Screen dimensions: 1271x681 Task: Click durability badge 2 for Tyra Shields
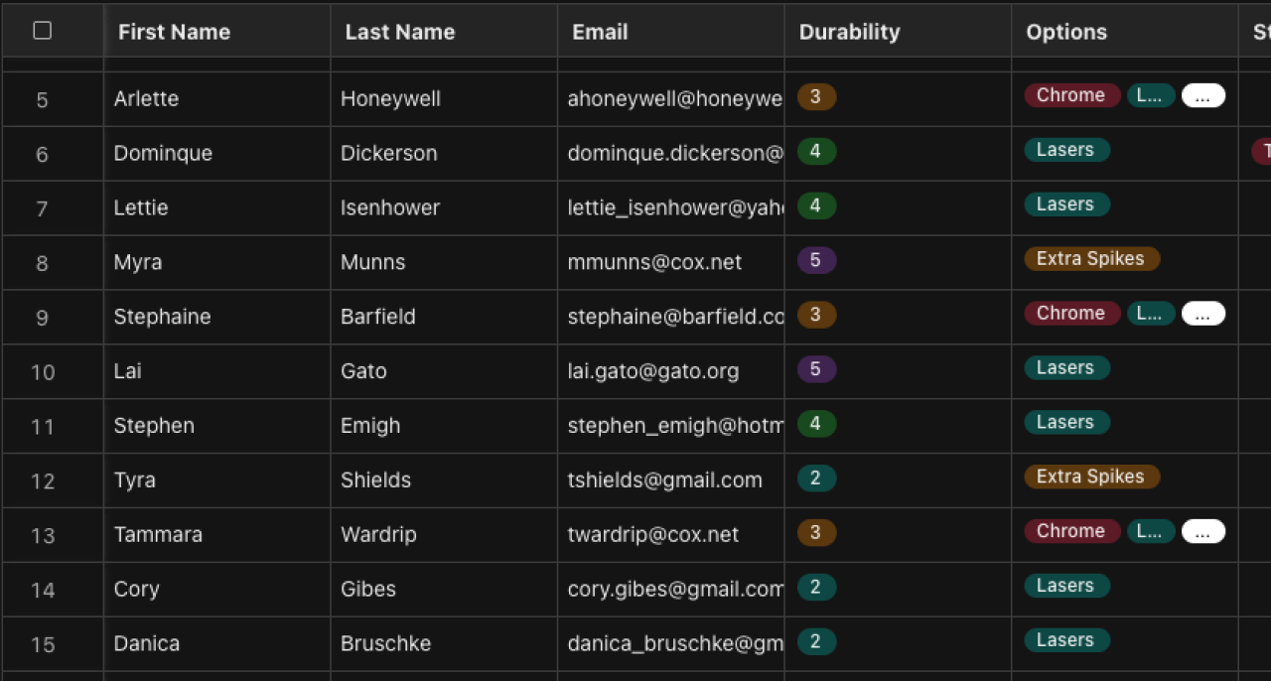[x=815, y=479]
